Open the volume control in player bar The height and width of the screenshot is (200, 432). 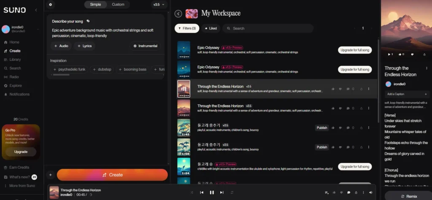coord(370,192)
